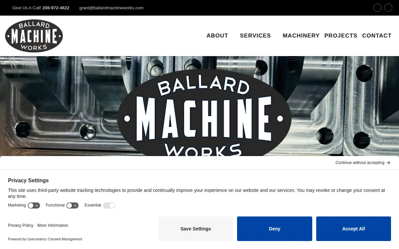Open the About menu item
399x249 pixels.
click(217, 36)
